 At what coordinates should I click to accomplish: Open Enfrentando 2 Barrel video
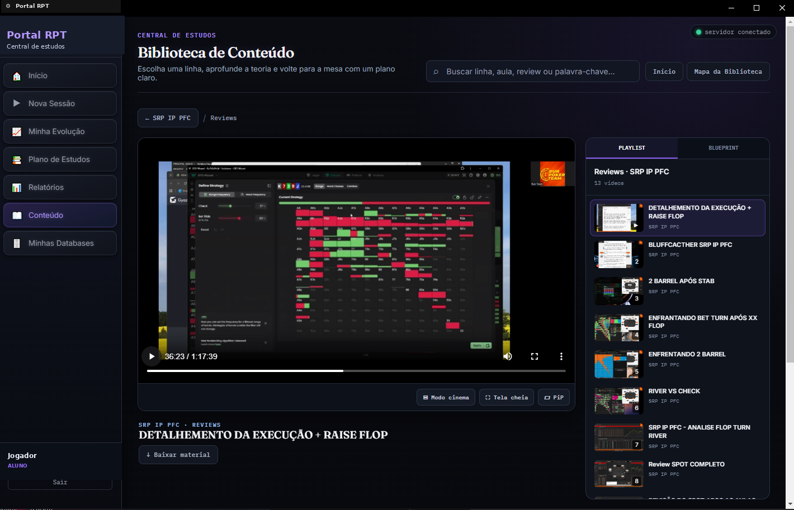(678, 364)
